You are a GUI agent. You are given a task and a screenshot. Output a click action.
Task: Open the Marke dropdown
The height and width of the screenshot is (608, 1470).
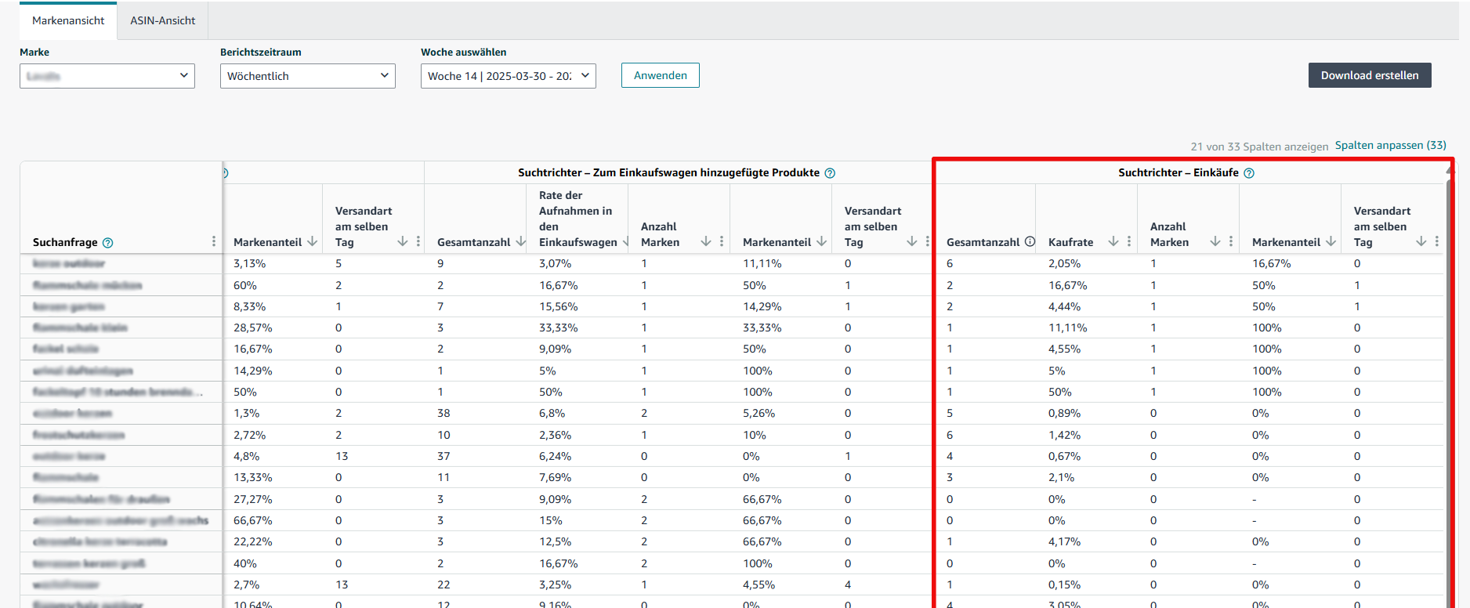[x=107, y=76]
